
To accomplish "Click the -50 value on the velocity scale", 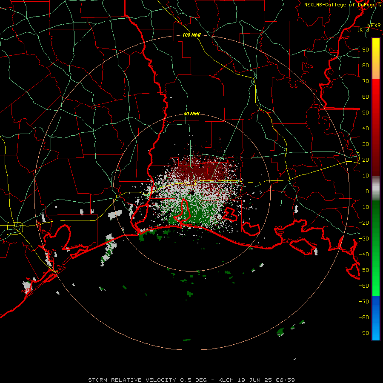I will click(364, 270).
